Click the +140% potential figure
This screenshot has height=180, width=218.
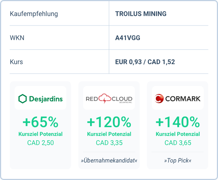pos(178,121)
